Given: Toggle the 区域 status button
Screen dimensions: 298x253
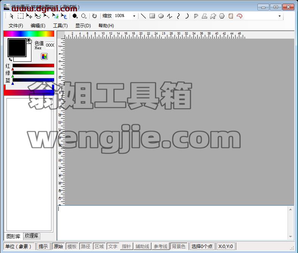Looking at the screenshot, I should click(x=99, y=246).
